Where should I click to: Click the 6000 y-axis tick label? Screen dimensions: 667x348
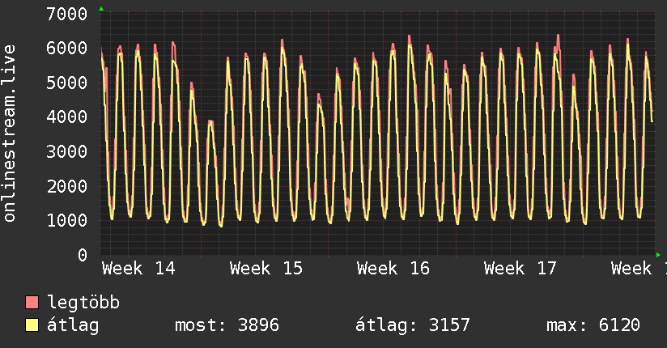click(x=67, y=49)
